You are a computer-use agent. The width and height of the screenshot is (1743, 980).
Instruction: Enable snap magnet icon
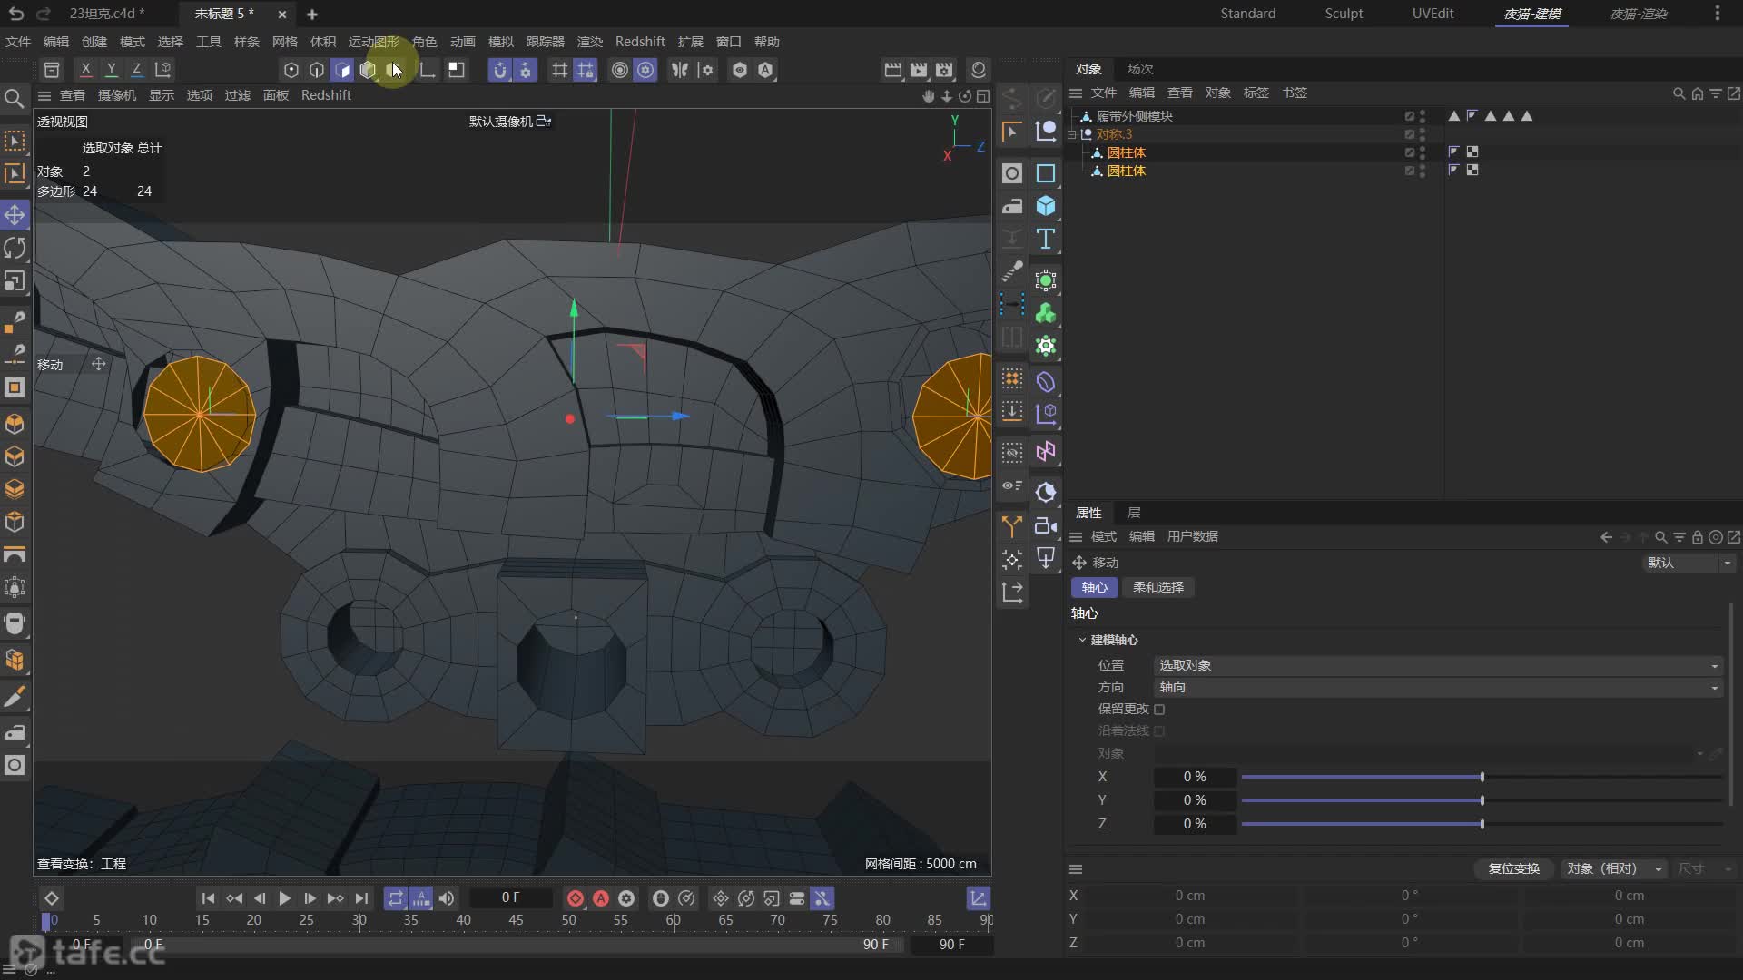pyautogui.click(x=500, y=70)
